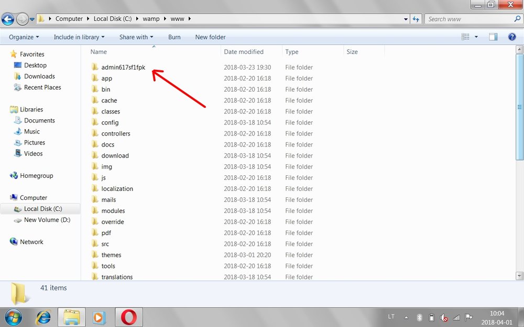Open Internet Explorer from the taskbar
This screenshot has height=327, width=524.
[43, 317]
